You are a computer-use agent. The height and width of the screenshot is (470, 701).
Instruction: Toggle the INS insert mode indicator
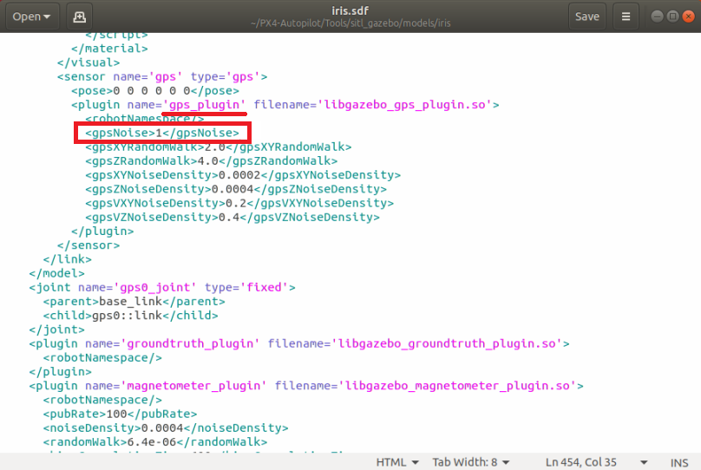coord(679,462)
